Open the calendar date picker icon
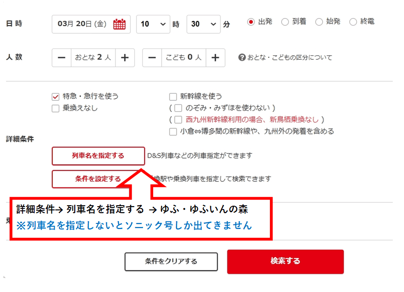Viewport: 404px width, 292px height. pos(119,24)
